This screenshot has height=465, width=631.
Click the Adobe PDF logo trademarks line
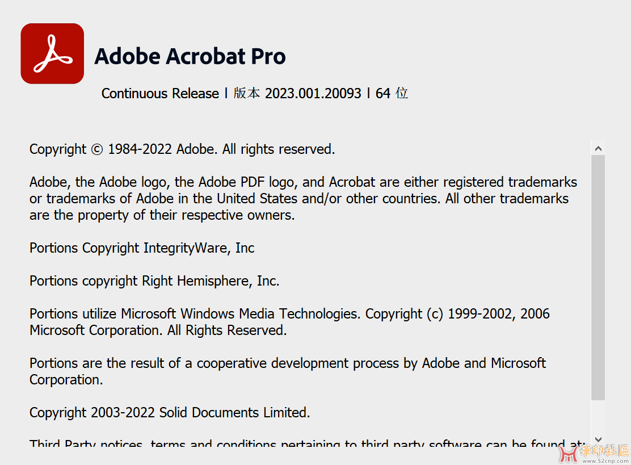(303, 182)
